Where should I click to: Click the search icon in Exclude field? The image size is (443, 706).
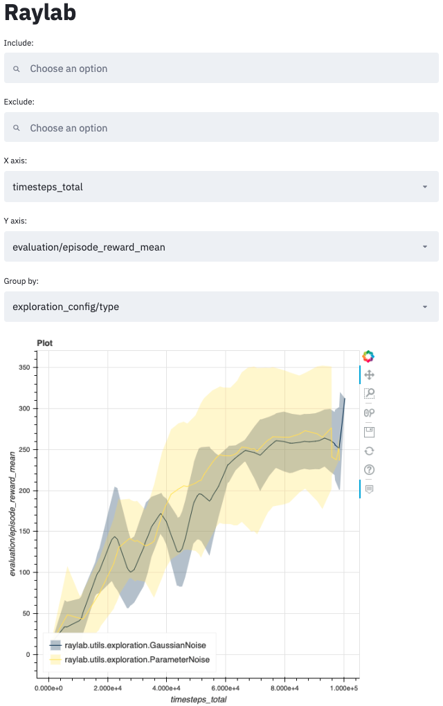click(x=17, y=128)
